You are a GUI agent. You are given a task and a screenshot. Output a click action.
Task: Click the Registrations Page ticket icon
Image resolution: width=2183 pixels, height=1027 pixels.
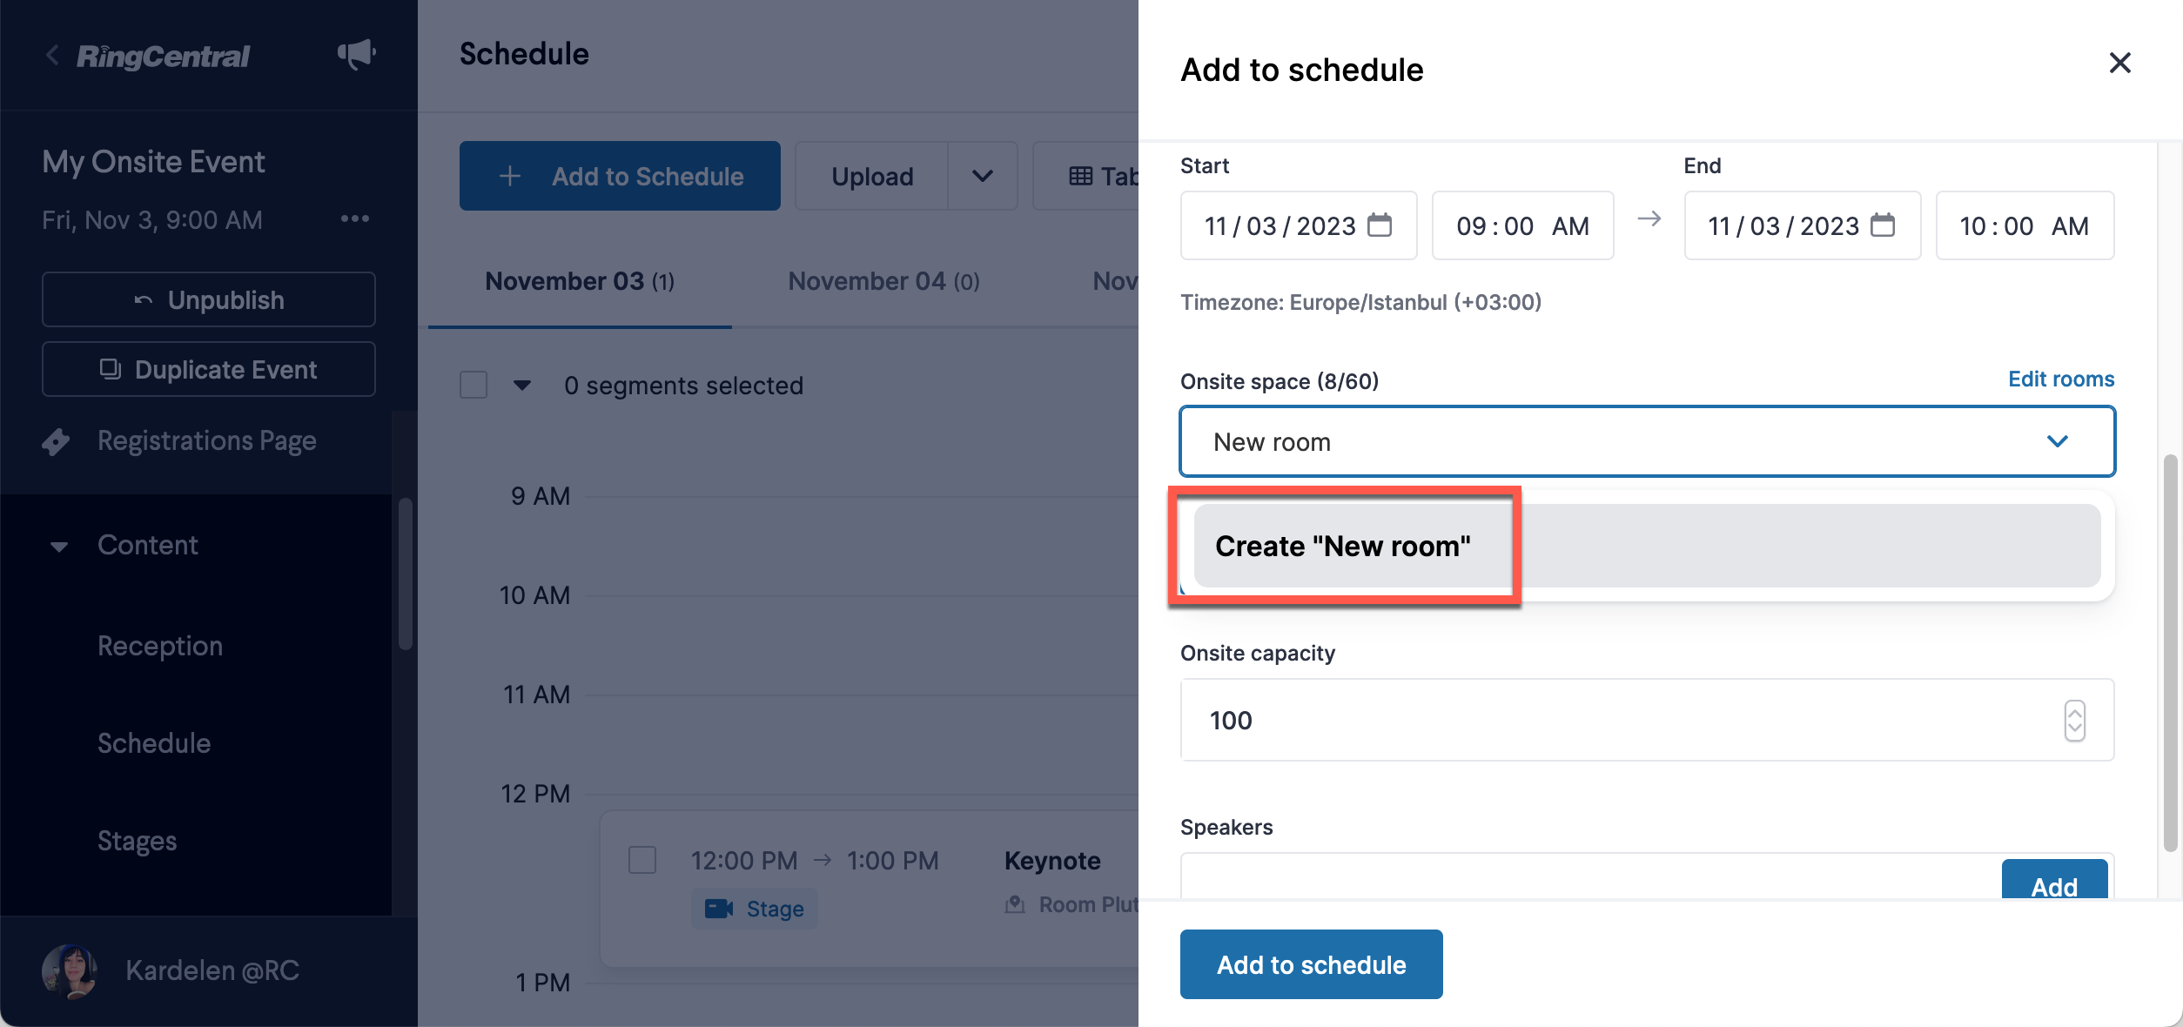56,441
